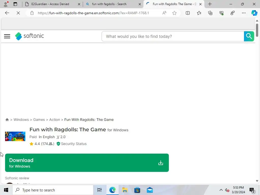The image size is (260, 195).
Task: Open Copilot sidebar
Action: [254, 13]
